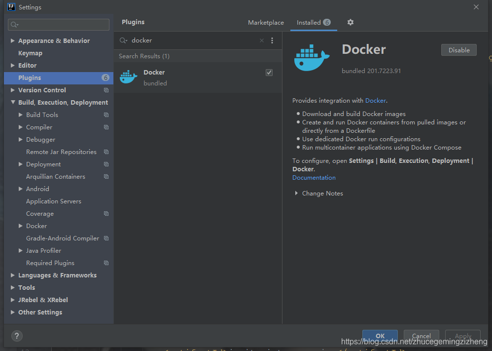The width and height of the screenshot is (492, 351).
Task: Click project-level icon beside Arquillian Containers
Action: 106,177
